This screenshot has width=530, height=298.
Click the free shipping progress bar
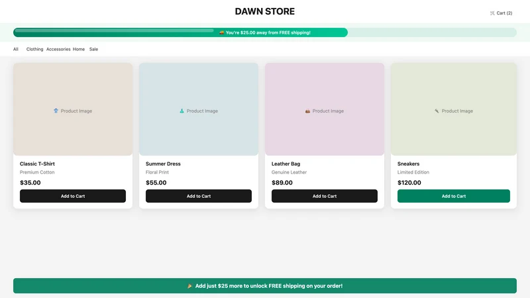pos(264,32)
